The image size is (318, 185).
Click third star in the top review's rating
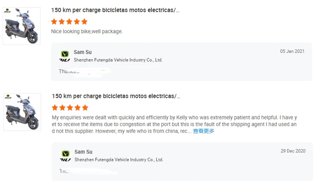tap(69, 22)
